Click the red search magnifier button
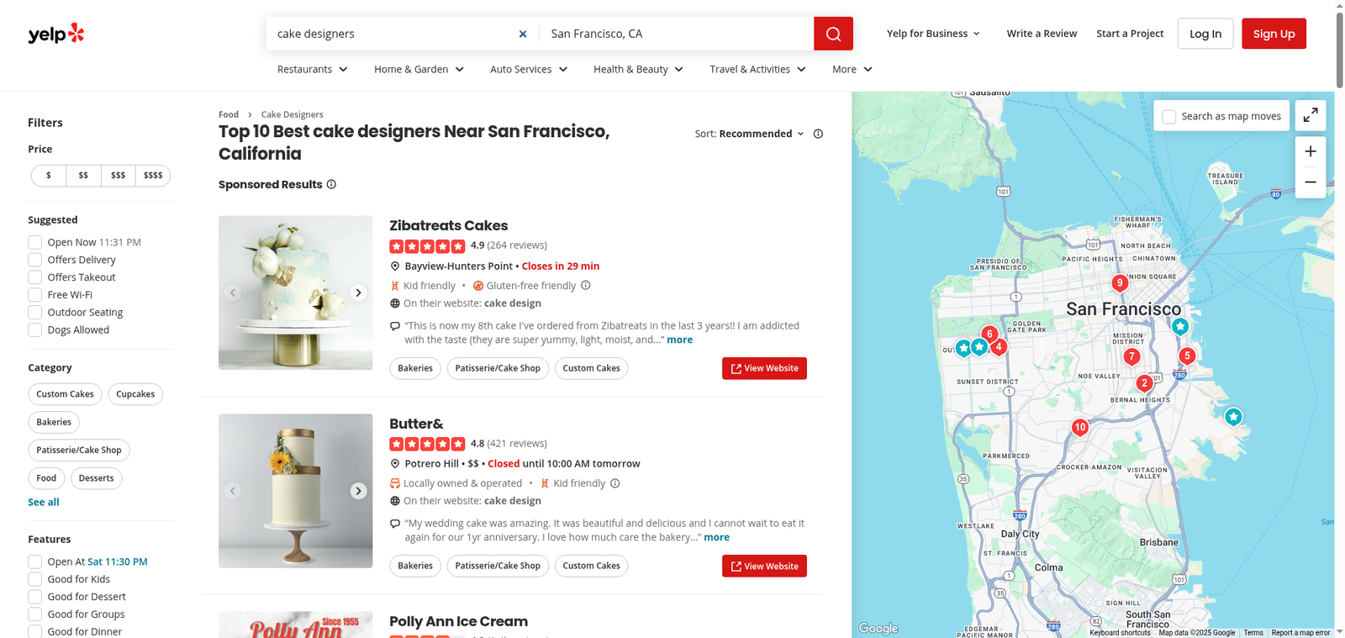1345x638 pixels. click(x=833, y=34)
